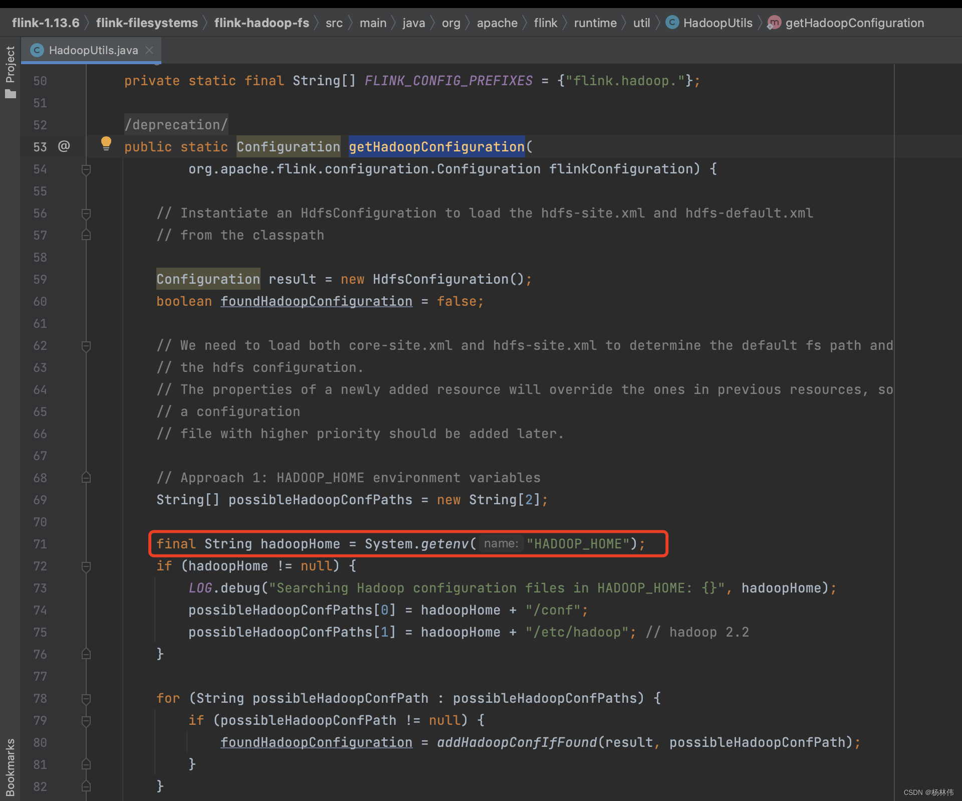Collapse the if block at line 72

click(86, 566)
